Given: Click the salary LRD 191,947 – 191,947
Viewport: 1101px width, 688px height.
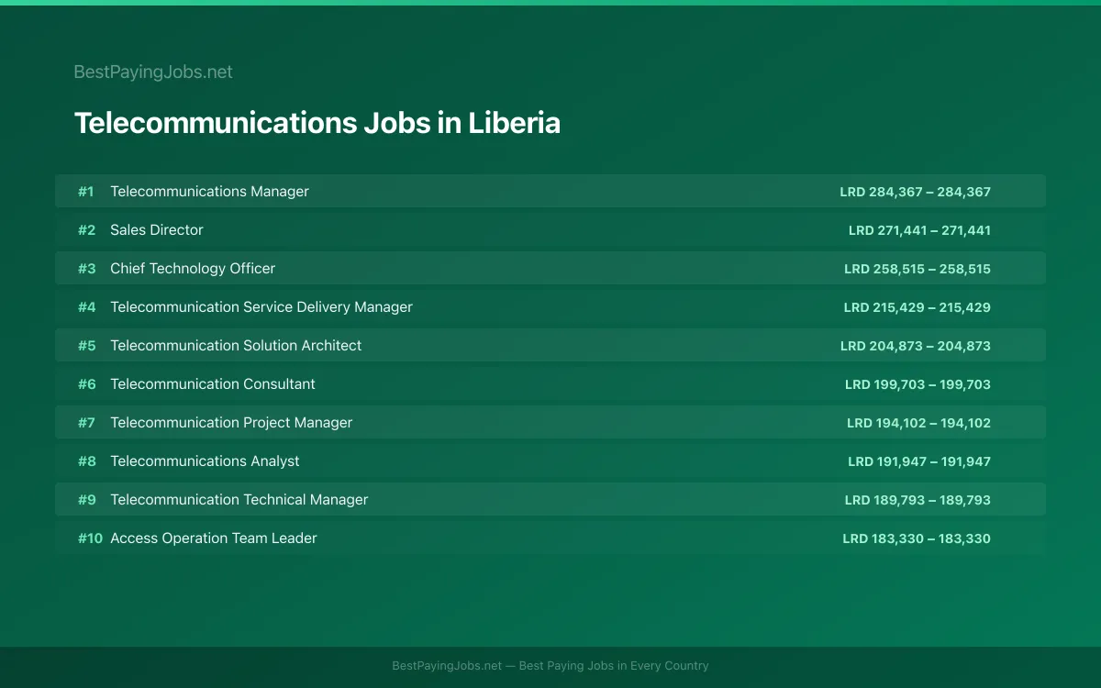Looking at the screenshot, I should tap(919, 461).
